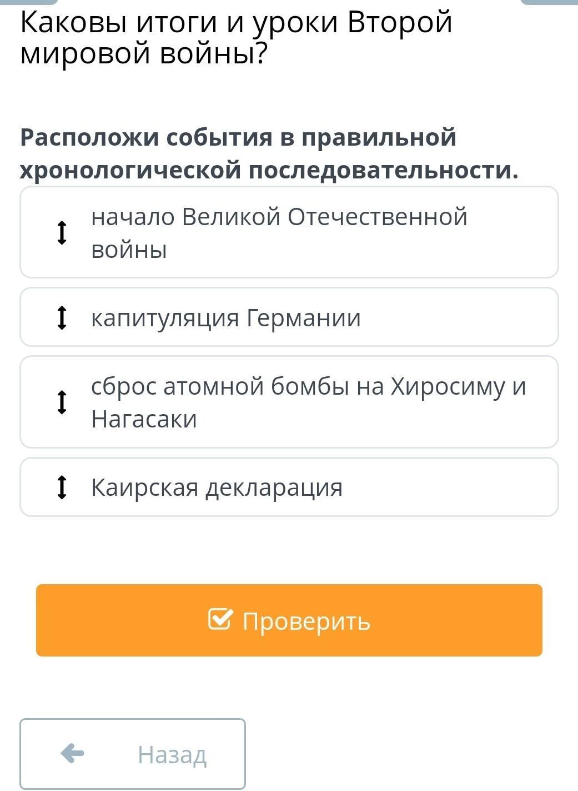Click the reorder handle for the Хиросиму item
Image resolution: width=578 pixels, height=791 pixels.
pos(62,402)
